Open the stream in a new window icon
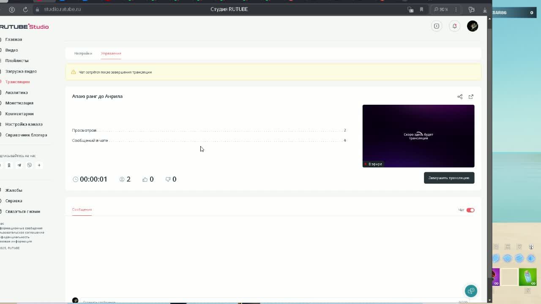Viewport: 541px width, 304px height. click(471, 97)
